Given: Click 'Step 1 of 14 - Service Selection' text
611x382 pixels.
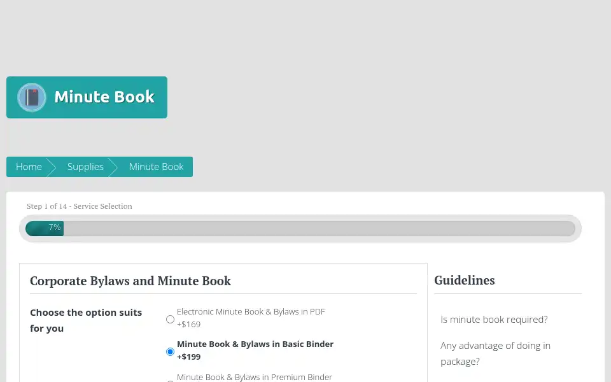Looking at the screenshot, I should click(x=80, y=206).
